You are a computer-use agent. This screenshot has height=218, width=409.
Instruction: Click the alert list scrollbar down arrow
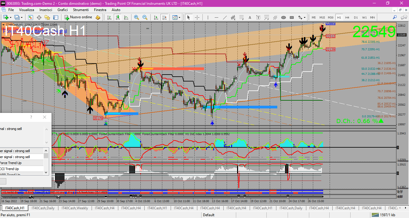pyautogui.click(x=46, y=172)
